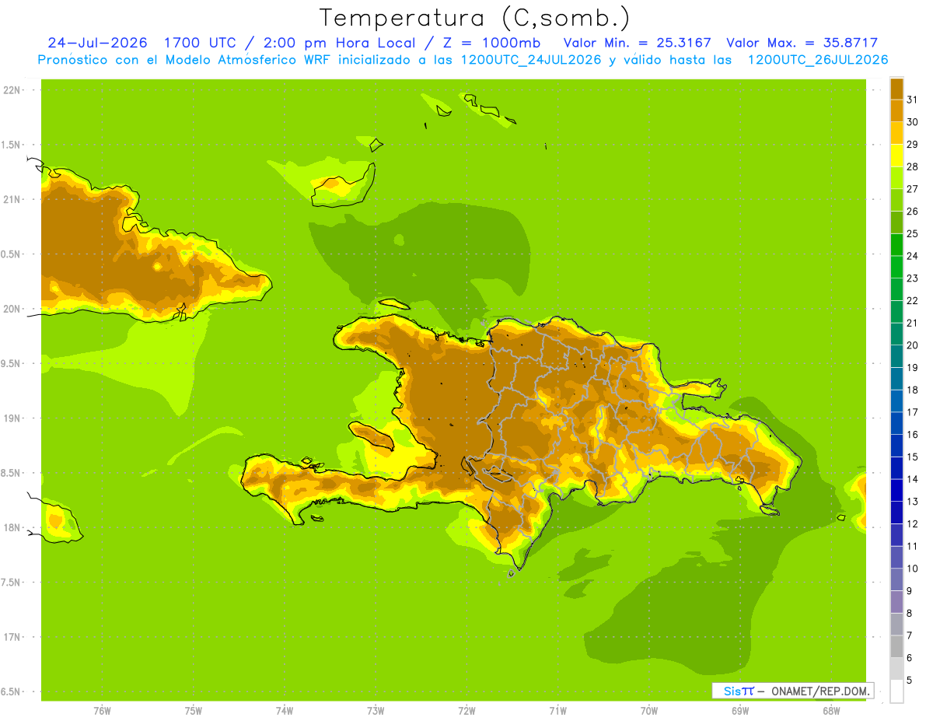The width and height of the screenshot is (933, 721).
Task: Click legend value "18" on the color bar
Action: pyautogui.click(x=912, y=390)
